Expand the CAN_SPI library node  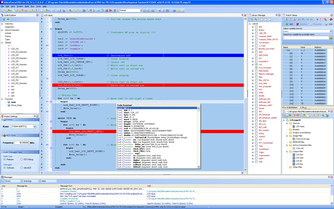coord(253,33)
